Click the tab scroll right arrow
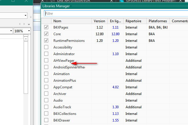The height and width of the screenshot is (125, 188). point(24,24)
